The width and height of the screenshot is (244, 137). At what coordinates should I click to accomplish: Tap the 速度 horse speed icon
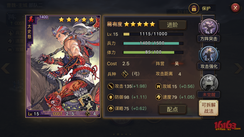pos(159,97)
